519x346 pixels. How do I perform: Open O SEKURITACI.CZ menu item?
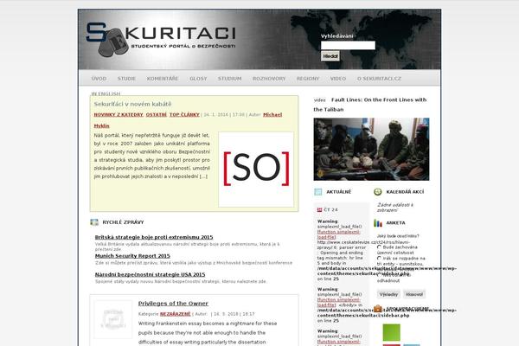379,79
